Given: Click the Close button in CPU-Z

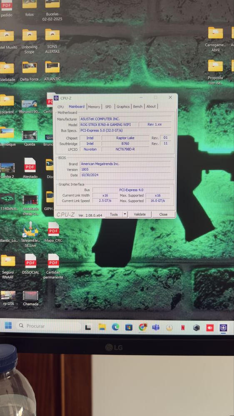Looking at the screenshot, I should click(164, 214).
